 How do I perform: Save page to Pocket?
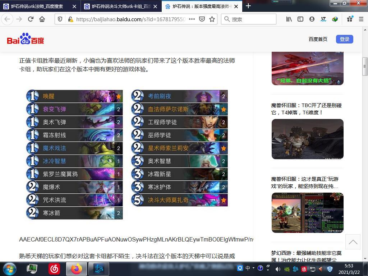click(x=202, y=19)
